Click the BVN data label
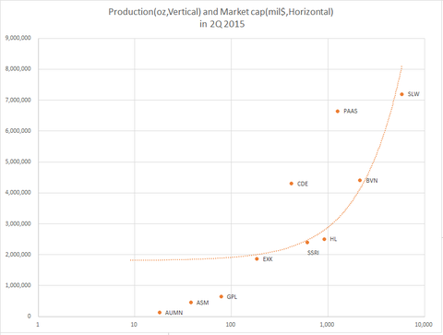The image size is (443, 335). coord(372,181)
